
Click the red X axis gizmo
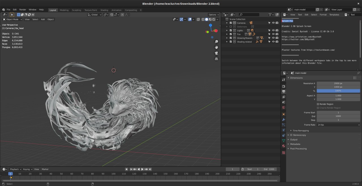pyautogui.click(x=216, y=30)
